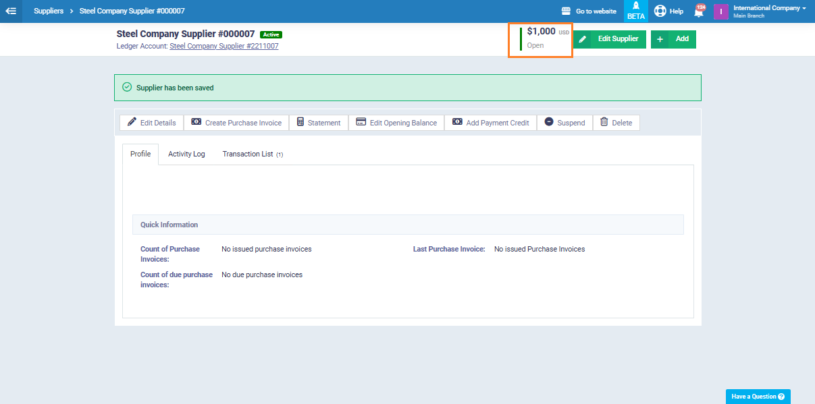Click Create Purchase Invoice
The image size is (815, 404).
[x=236, y=123]
